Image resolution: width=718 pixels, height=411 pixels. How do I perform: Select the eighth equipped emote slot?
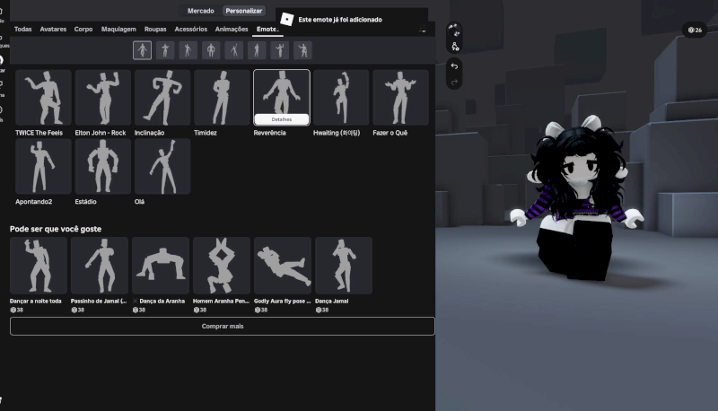click(x=302, y=50)
